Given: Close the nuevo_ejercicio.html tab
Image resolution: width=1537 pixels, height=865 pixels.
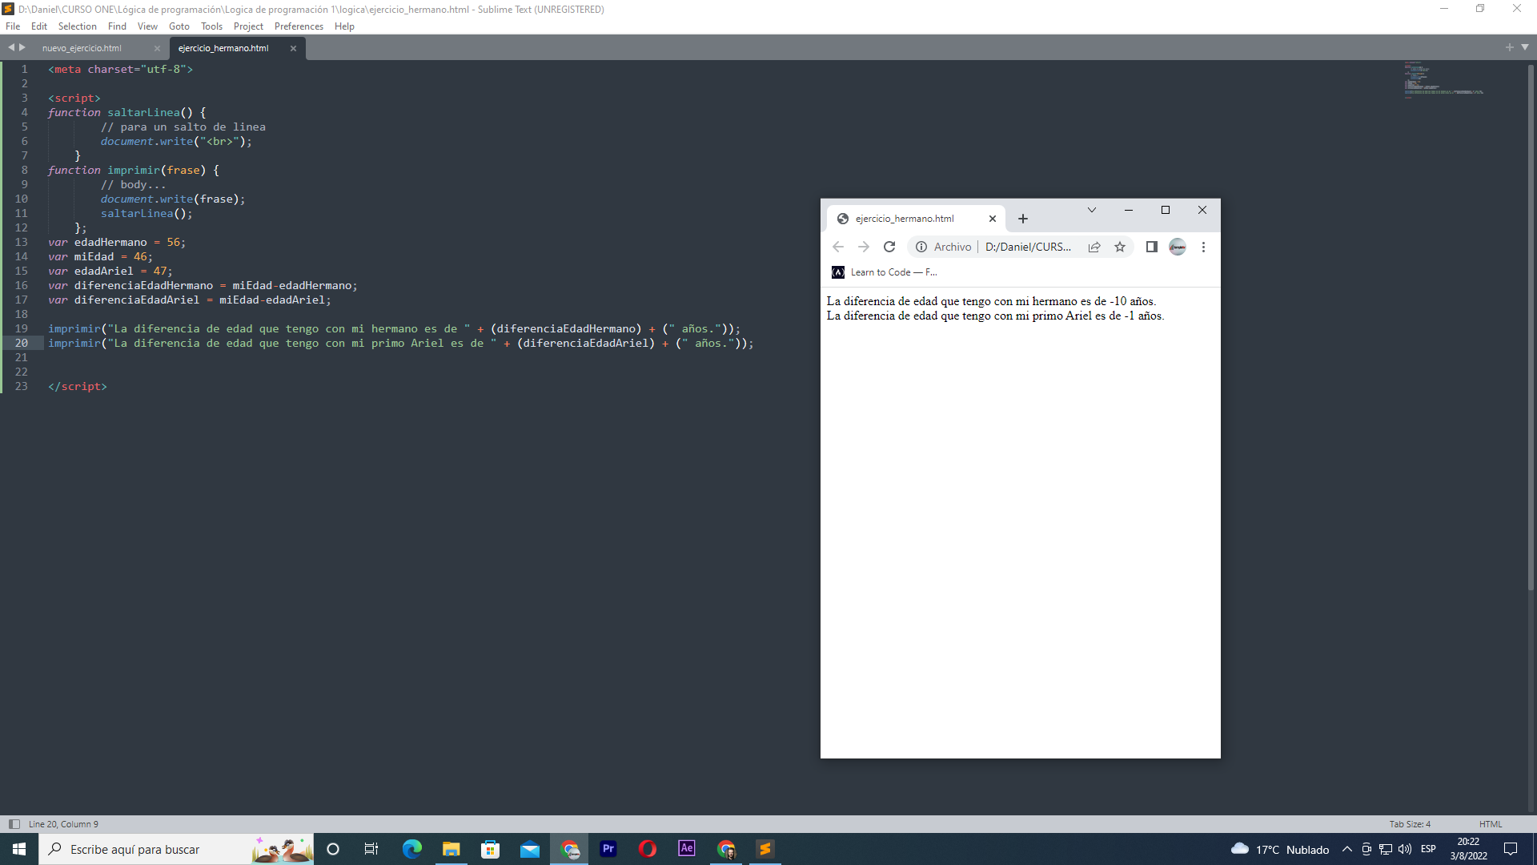Looking at the screenshot, I should coord(157,48).
